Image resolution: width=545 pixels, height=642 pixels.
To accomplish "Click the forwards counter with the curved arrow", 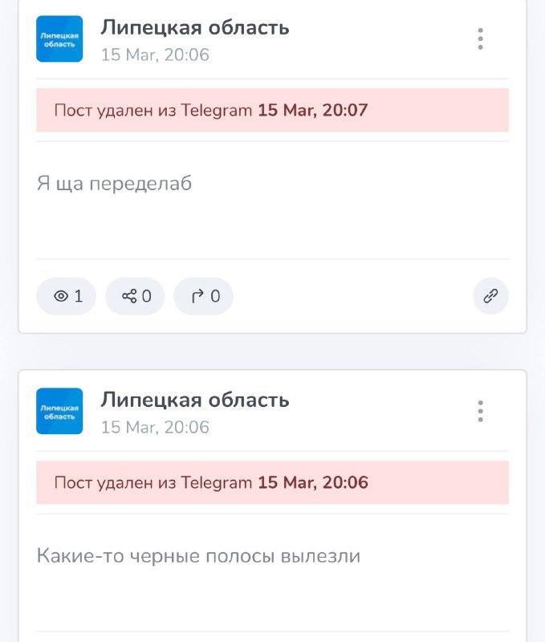I will click(204, 296).
